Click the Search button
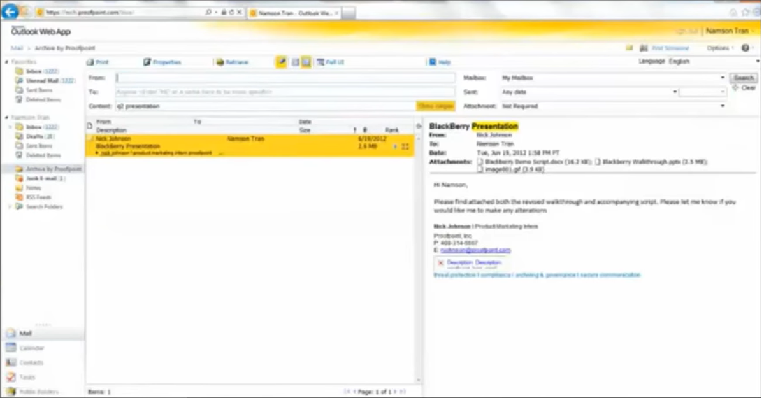This screenshot has width=761, height=398. (x=743, y=78)
